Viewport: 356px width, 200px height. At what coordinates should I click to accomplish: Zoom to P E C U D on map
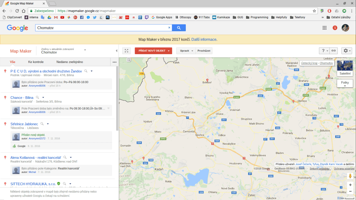coord(86,71)
